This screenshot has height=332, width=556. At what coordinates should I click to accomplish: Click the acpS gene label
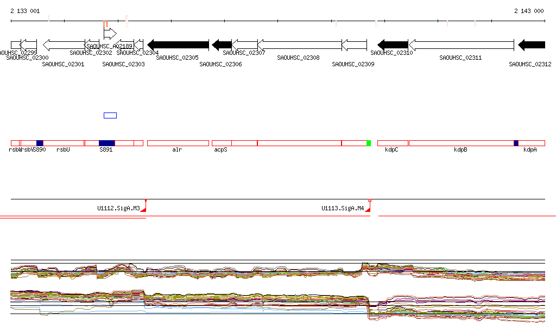220,149
